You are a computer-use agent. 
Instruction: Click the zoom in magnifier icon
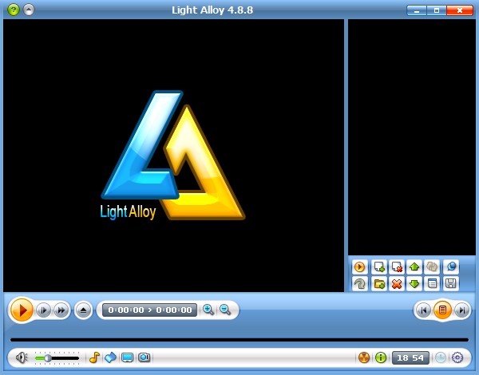(208, 310)
